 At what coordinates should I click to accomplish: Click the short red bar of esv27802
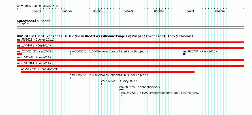coord(20,54)
